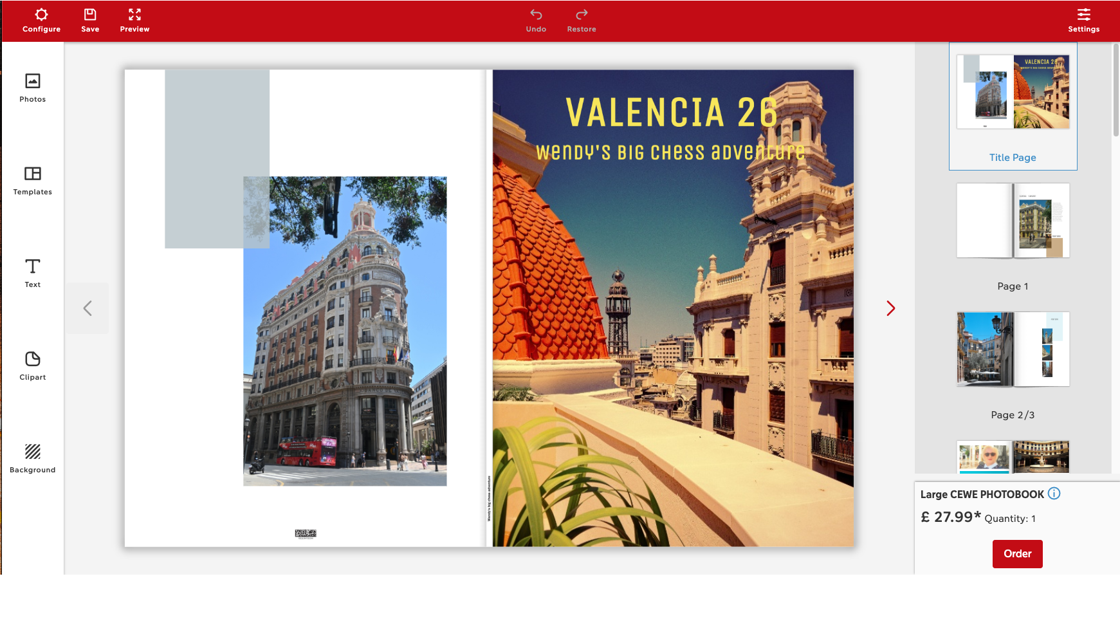The height and width of the screenshot is (630, 1120).
Task: Open the Photos panel
Action: pyautogui.click(x=33, y=88)
